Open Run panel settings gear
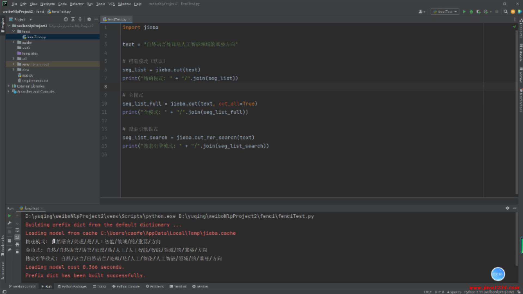Screen dimensions: 523x294 click(507, 208)
